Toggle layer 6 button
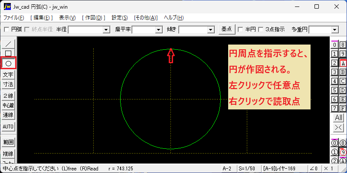Screen dimensions: 347x173 (x=334, y=99)
